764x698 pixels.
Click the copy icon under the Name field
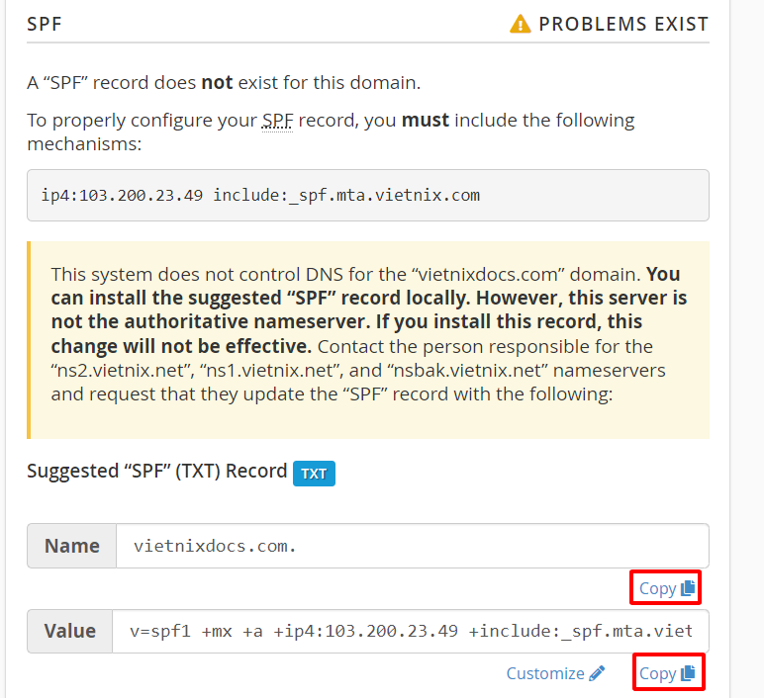tap(688, 588)
